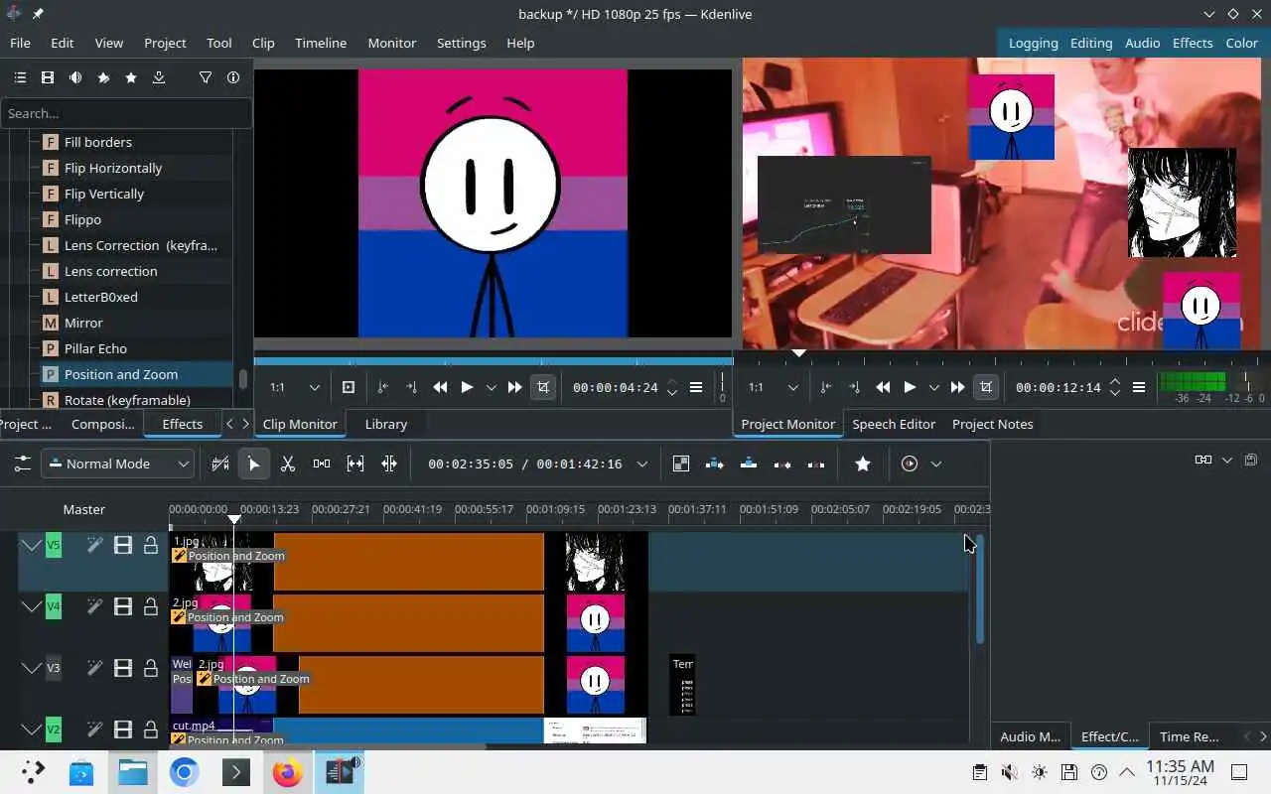Screen dimensions: 1271x794
Task: Open clip monitor play options arrow
Action: point(491,387)
